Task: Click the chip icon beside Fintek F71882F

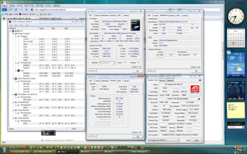Action: pyautogui.click(x=16, y=34)
